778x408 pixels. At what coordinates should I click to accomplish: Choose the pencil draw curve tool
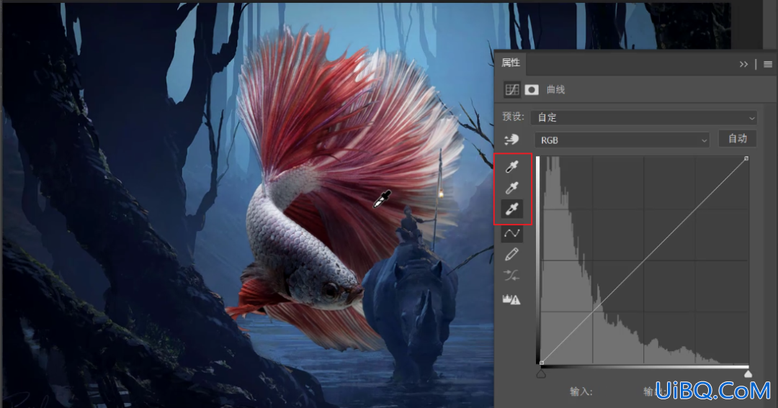512,254
